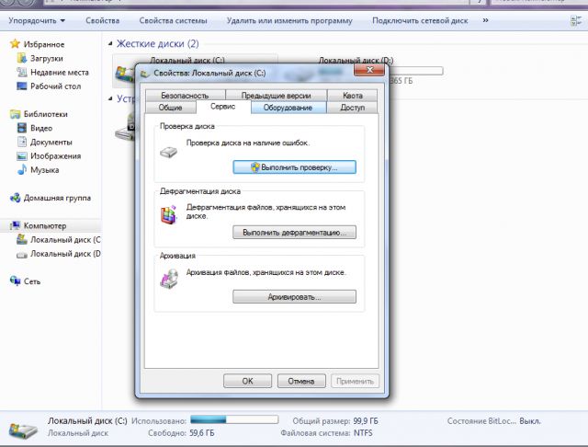Click Локальный диск (C:) drive icon in sidebar
This screenshot has width=588, height=447.
click(22, 239)
